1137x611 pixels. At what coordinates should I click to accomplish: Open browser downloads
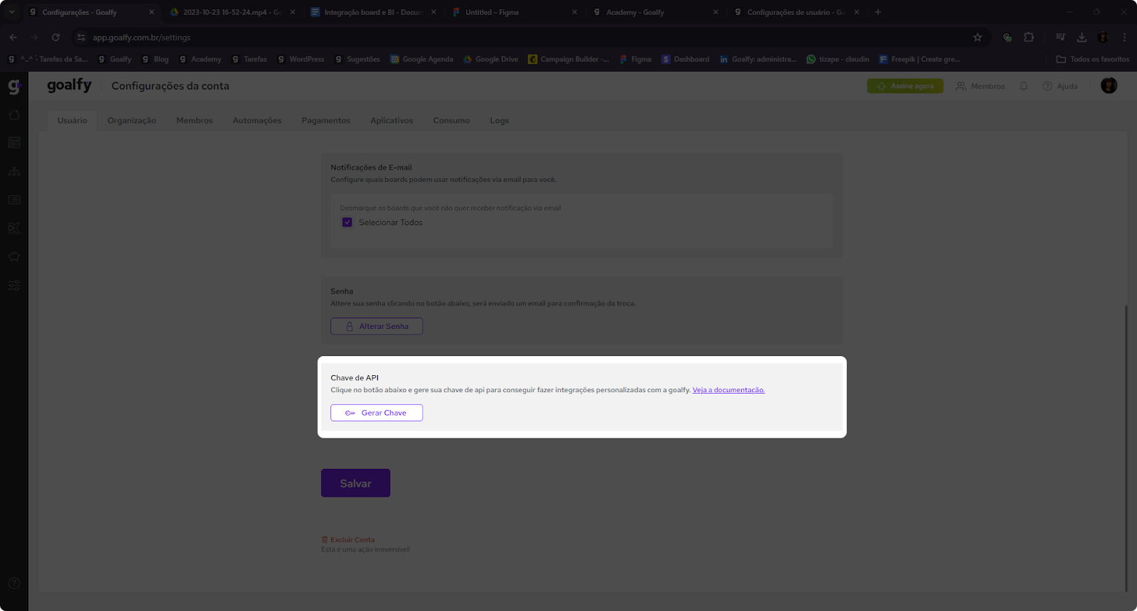click(1082, 37)
